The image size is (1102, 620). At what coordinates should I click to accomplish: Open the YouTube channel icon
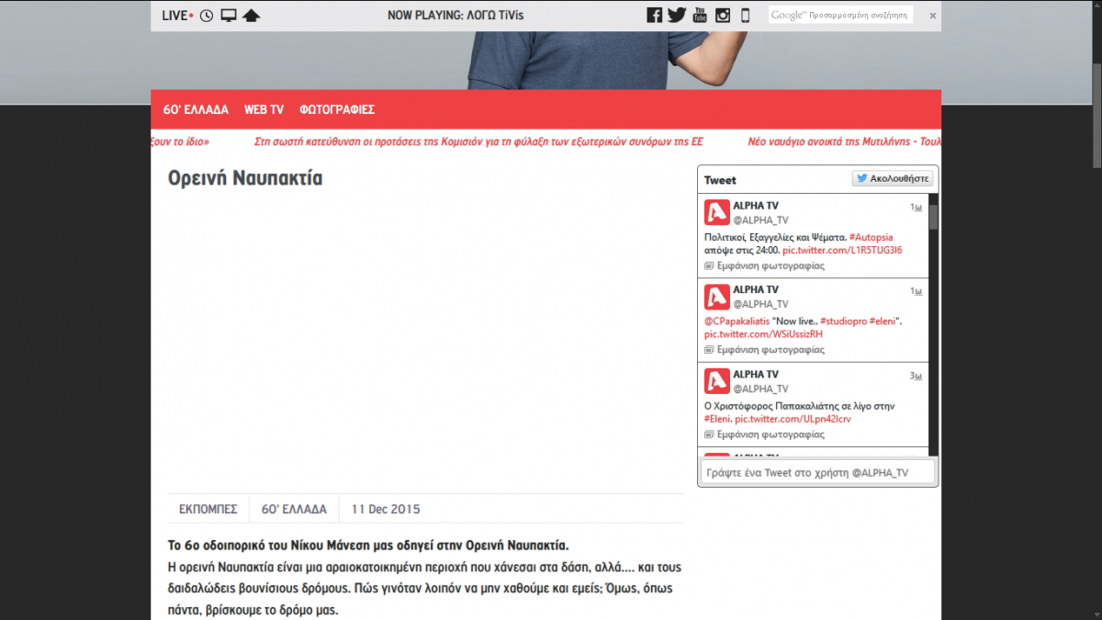[x=701, y=15]
